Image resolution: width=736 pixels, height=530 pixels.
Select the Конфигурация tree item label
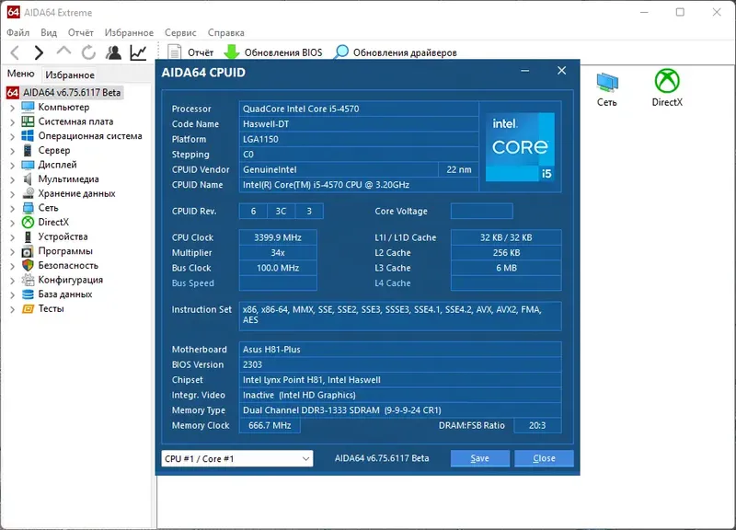click(x=71, y=280)
